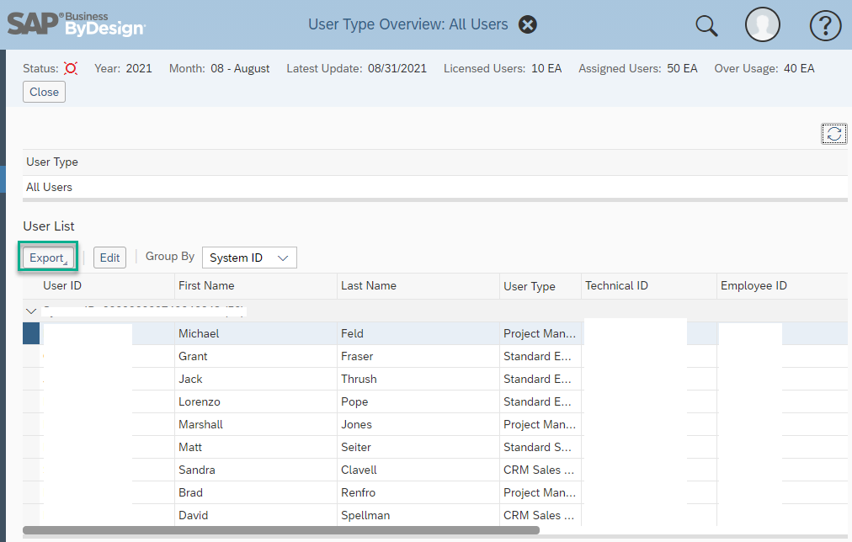Click last name Pope
Screen dimensions: 852x542
coord(354,402)
